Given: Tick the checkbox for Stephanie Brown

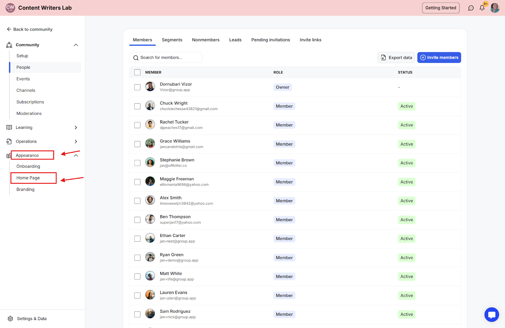Looking at the screenshot, I should point(137,163).
